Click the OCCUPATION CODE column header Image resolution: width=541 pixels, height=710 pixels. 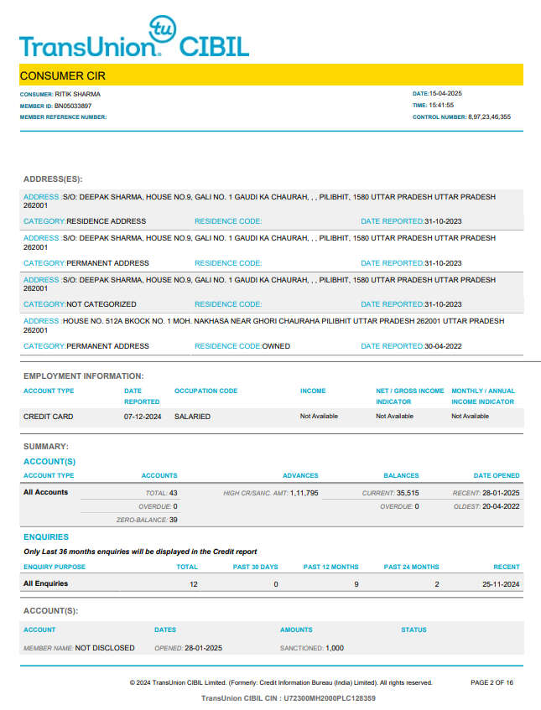click(x=206, y=391)
